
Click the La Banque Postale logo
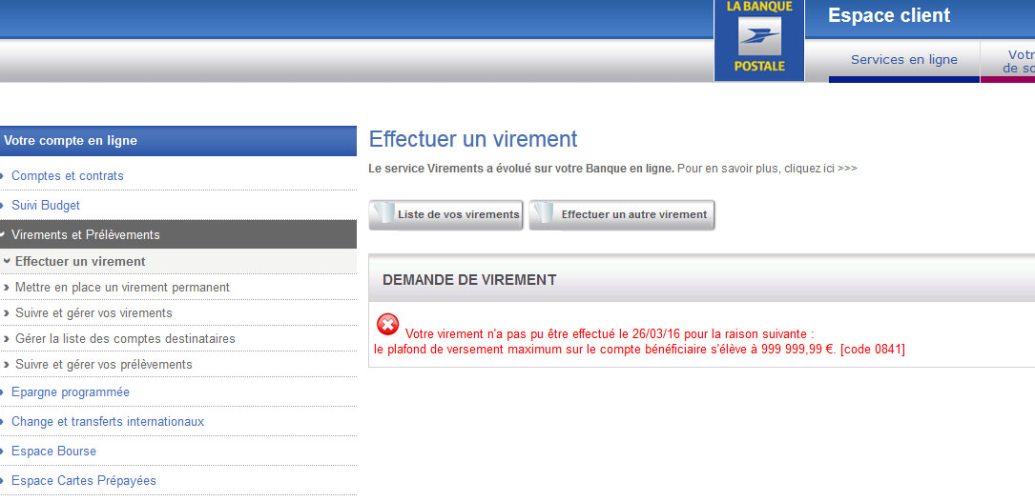[x=759, y=40]
